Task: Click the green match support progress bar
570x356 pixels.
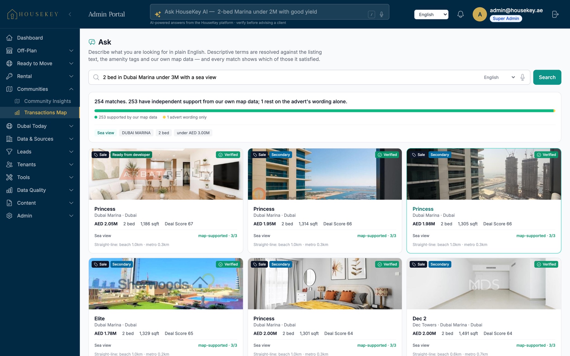Action: coord(324,111)
